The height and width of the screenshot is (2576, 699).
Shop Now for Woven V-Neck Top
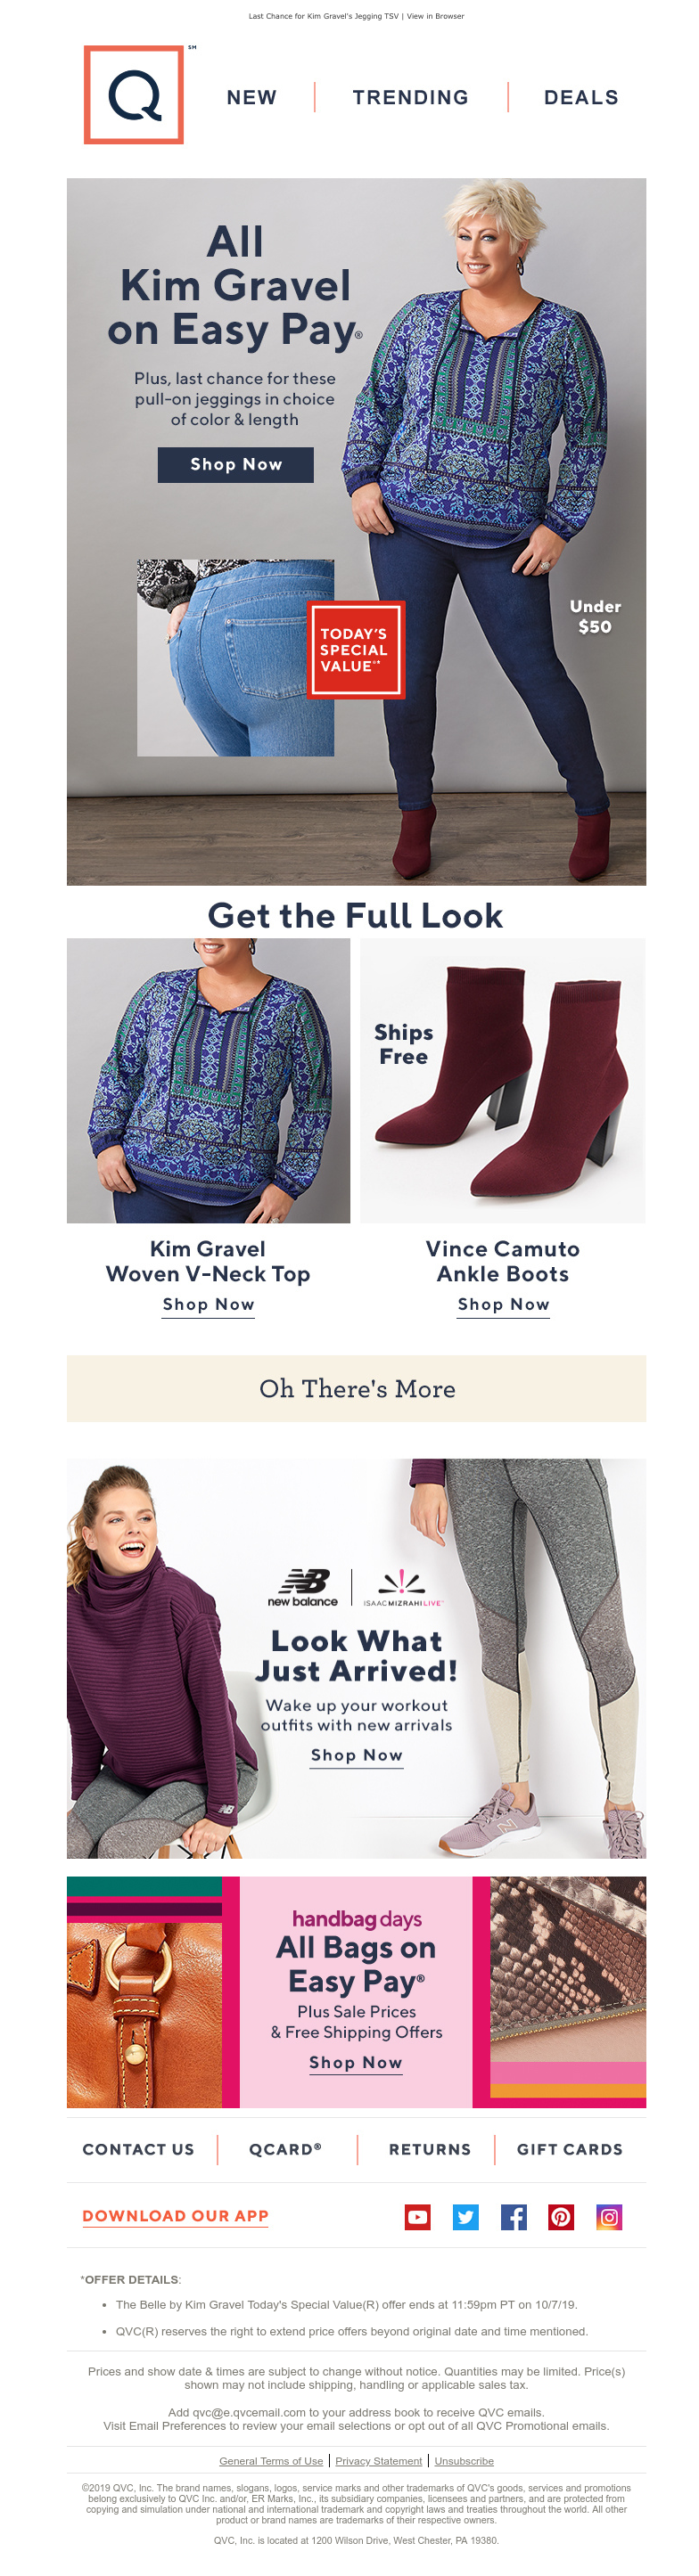coord(209,1305)
